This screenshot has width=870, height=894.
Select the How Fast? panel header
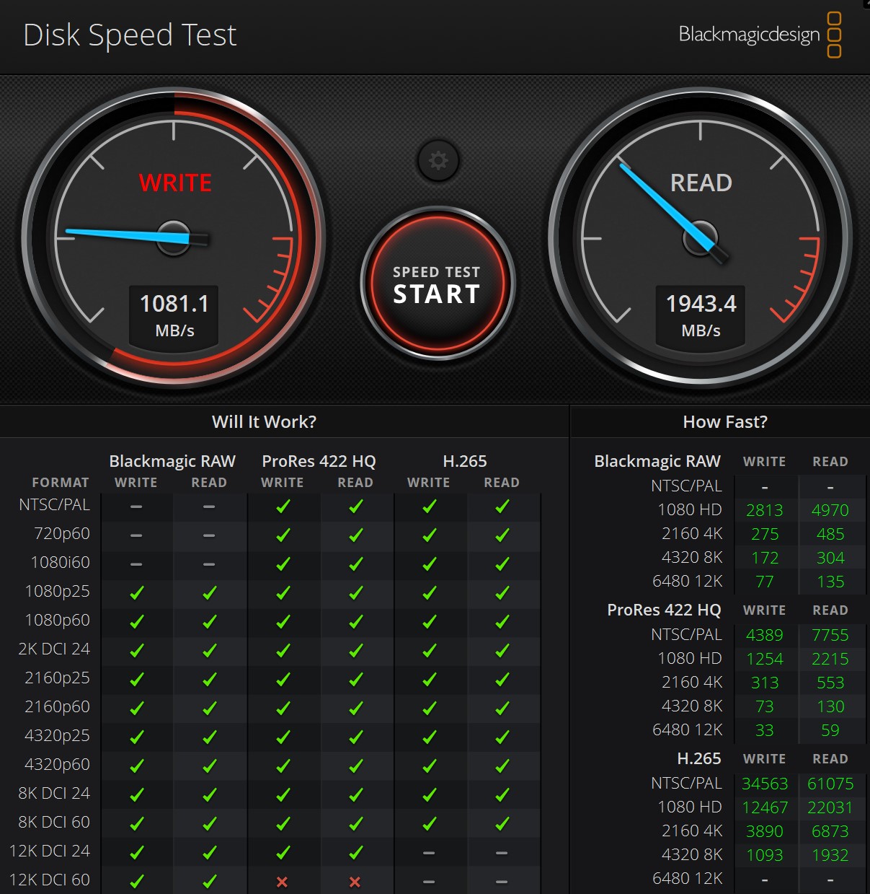[724, 421]
